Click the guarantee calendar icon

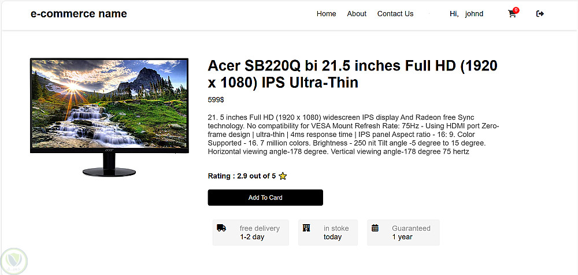[375, 228]
